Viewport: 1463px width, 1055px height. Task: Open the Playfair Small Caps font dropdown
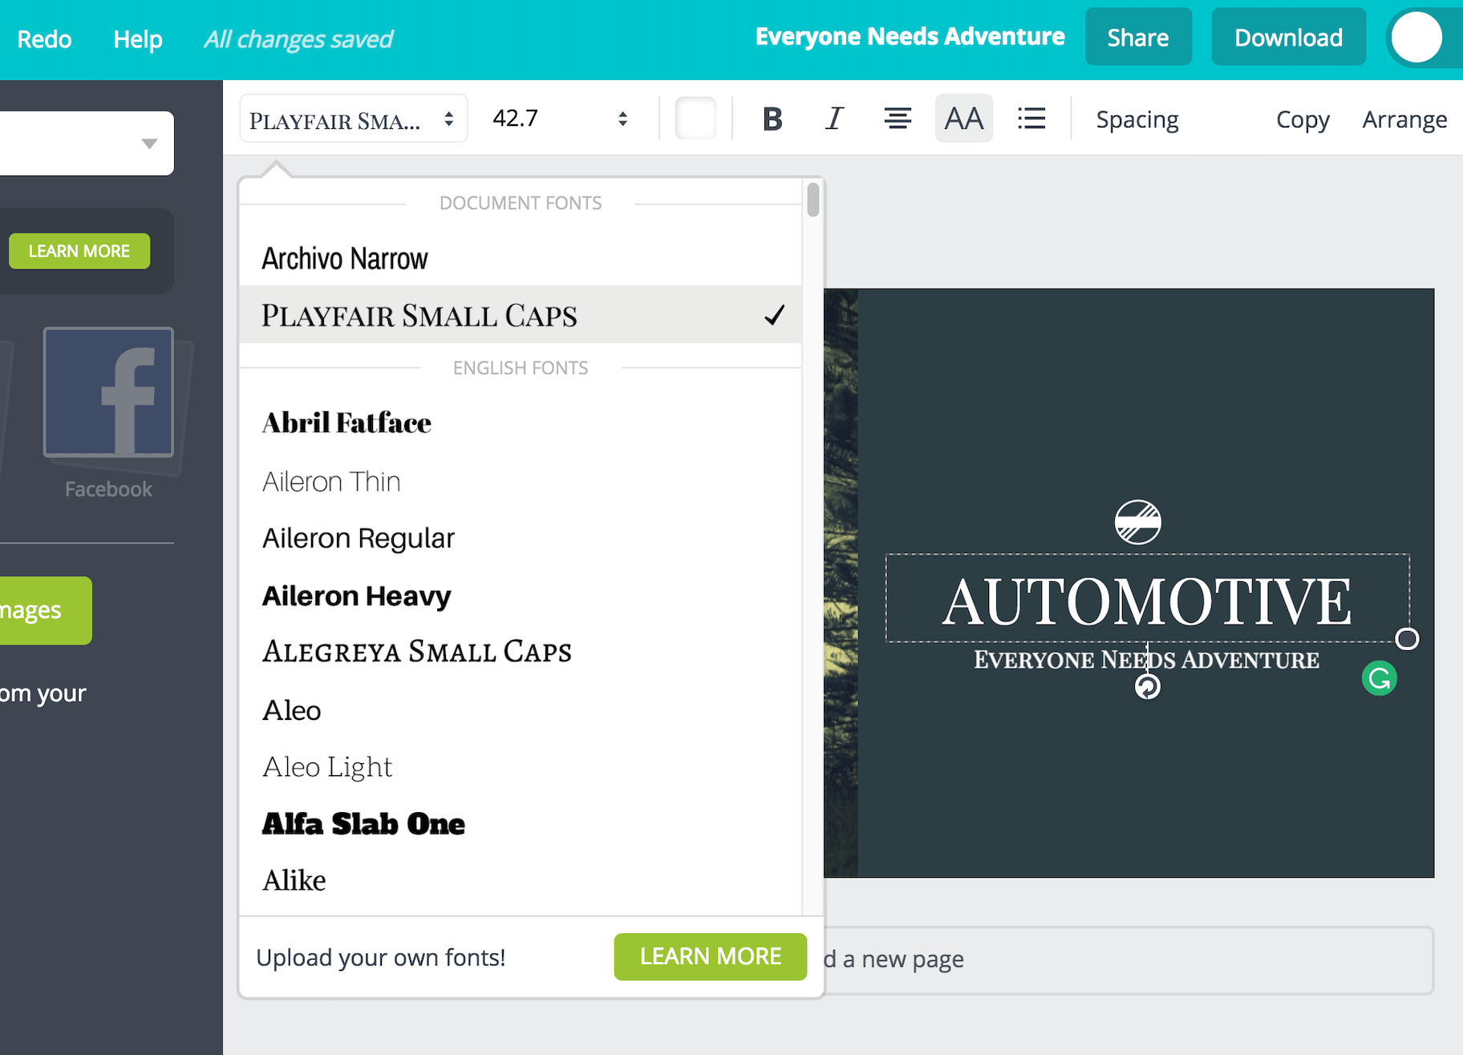353,119
